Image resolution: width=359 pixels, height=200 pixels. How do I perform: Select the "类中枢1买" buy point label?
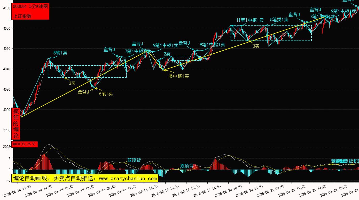tap(179, 76)
